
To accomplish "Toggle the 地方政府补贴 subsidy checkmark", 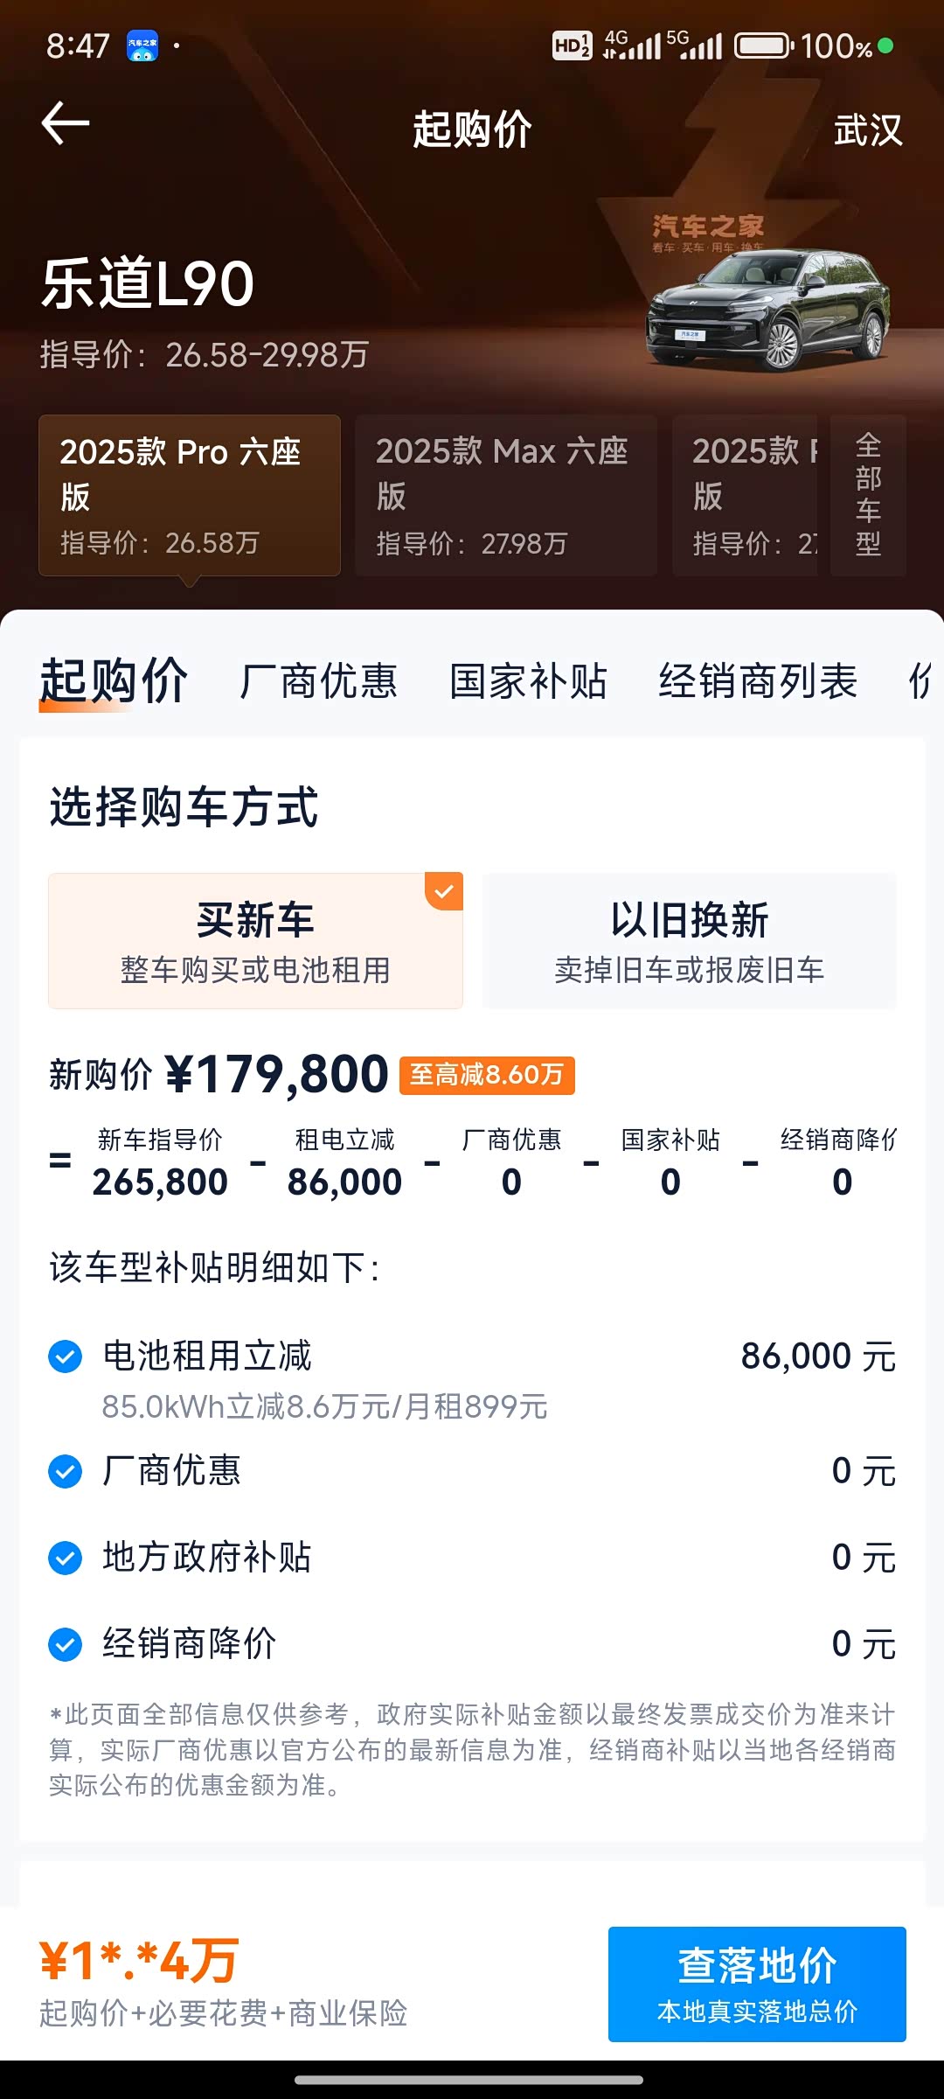I will [63, 1558].
